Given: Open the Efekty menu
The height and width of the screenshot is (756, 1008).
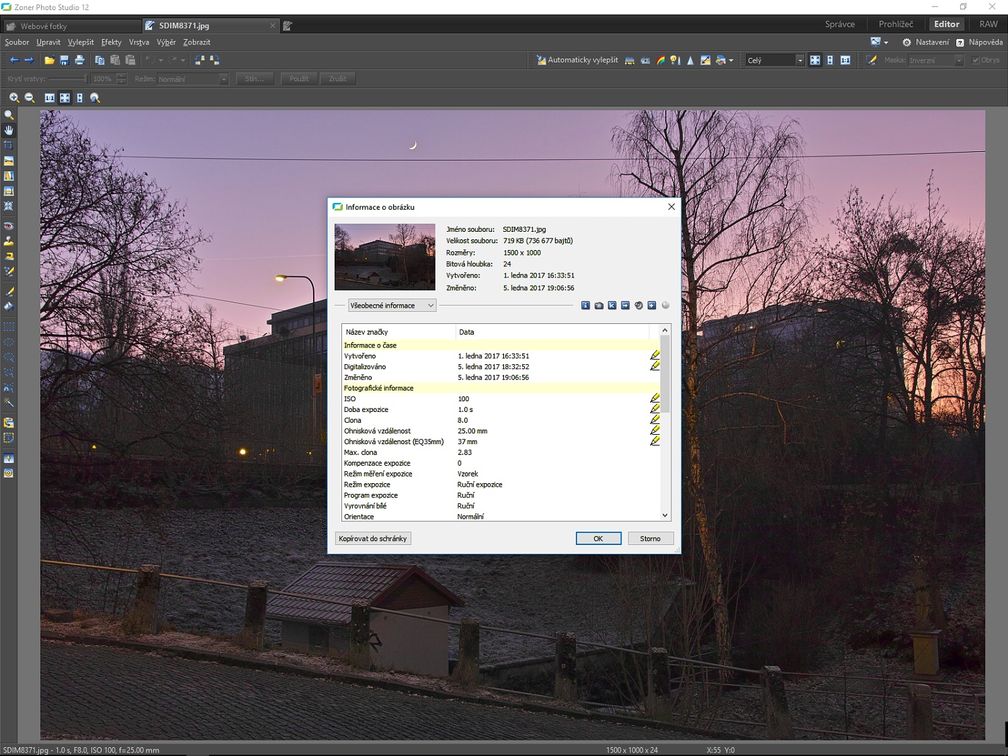Looking at the screenshot, I should click(x=112, y=42).
